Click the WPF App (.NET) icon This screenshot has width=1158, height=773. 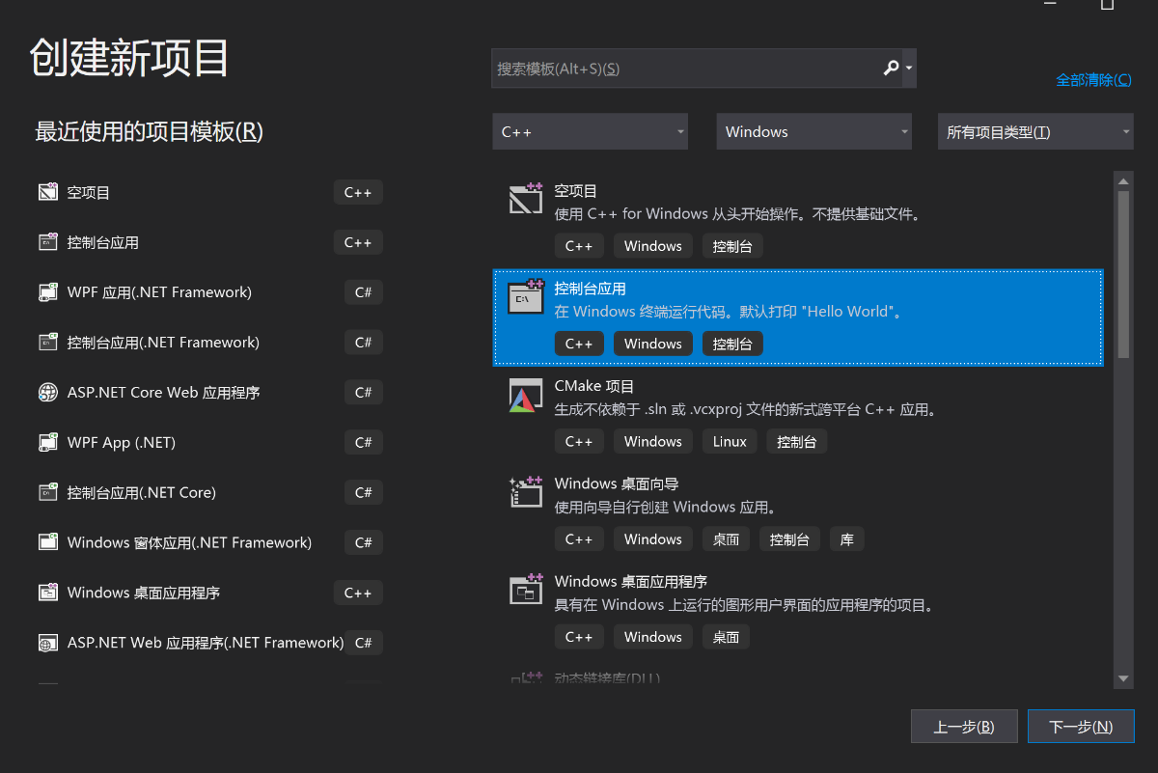click(x=48, y=443)
